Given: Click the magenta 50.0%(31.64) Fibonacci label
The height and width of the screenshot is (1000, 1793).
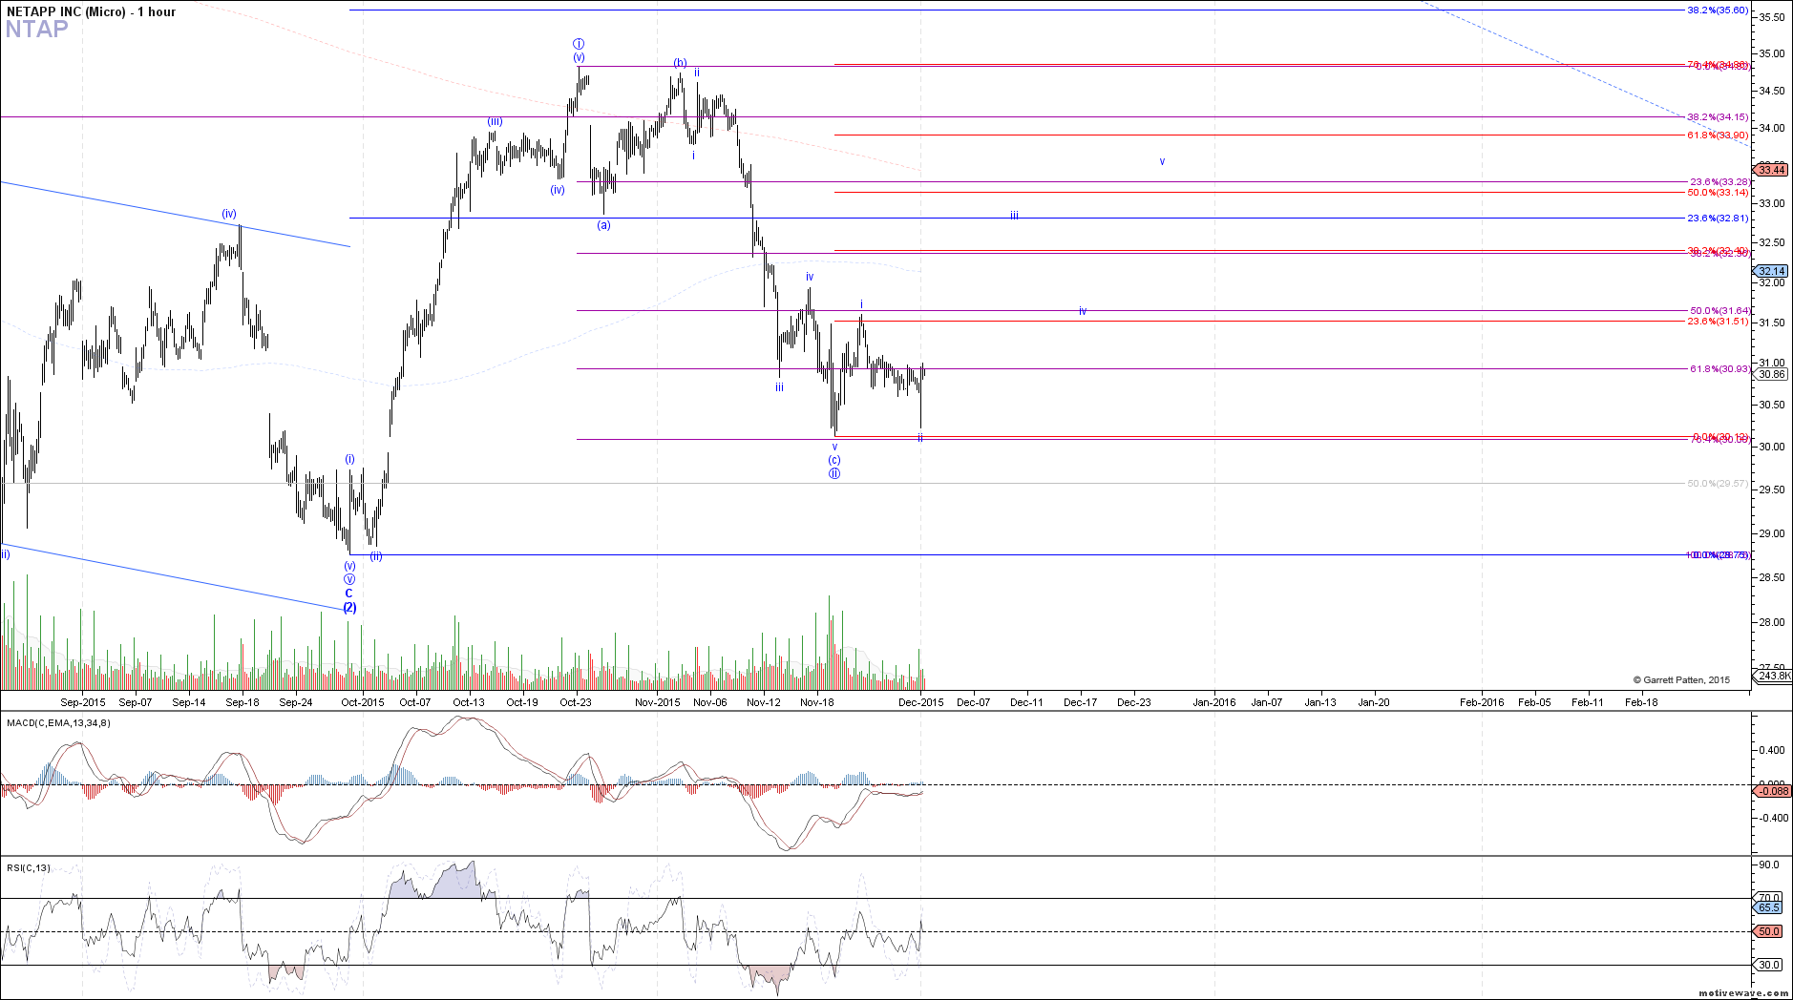Looking at the screenshot, I should pos(1719,310).
